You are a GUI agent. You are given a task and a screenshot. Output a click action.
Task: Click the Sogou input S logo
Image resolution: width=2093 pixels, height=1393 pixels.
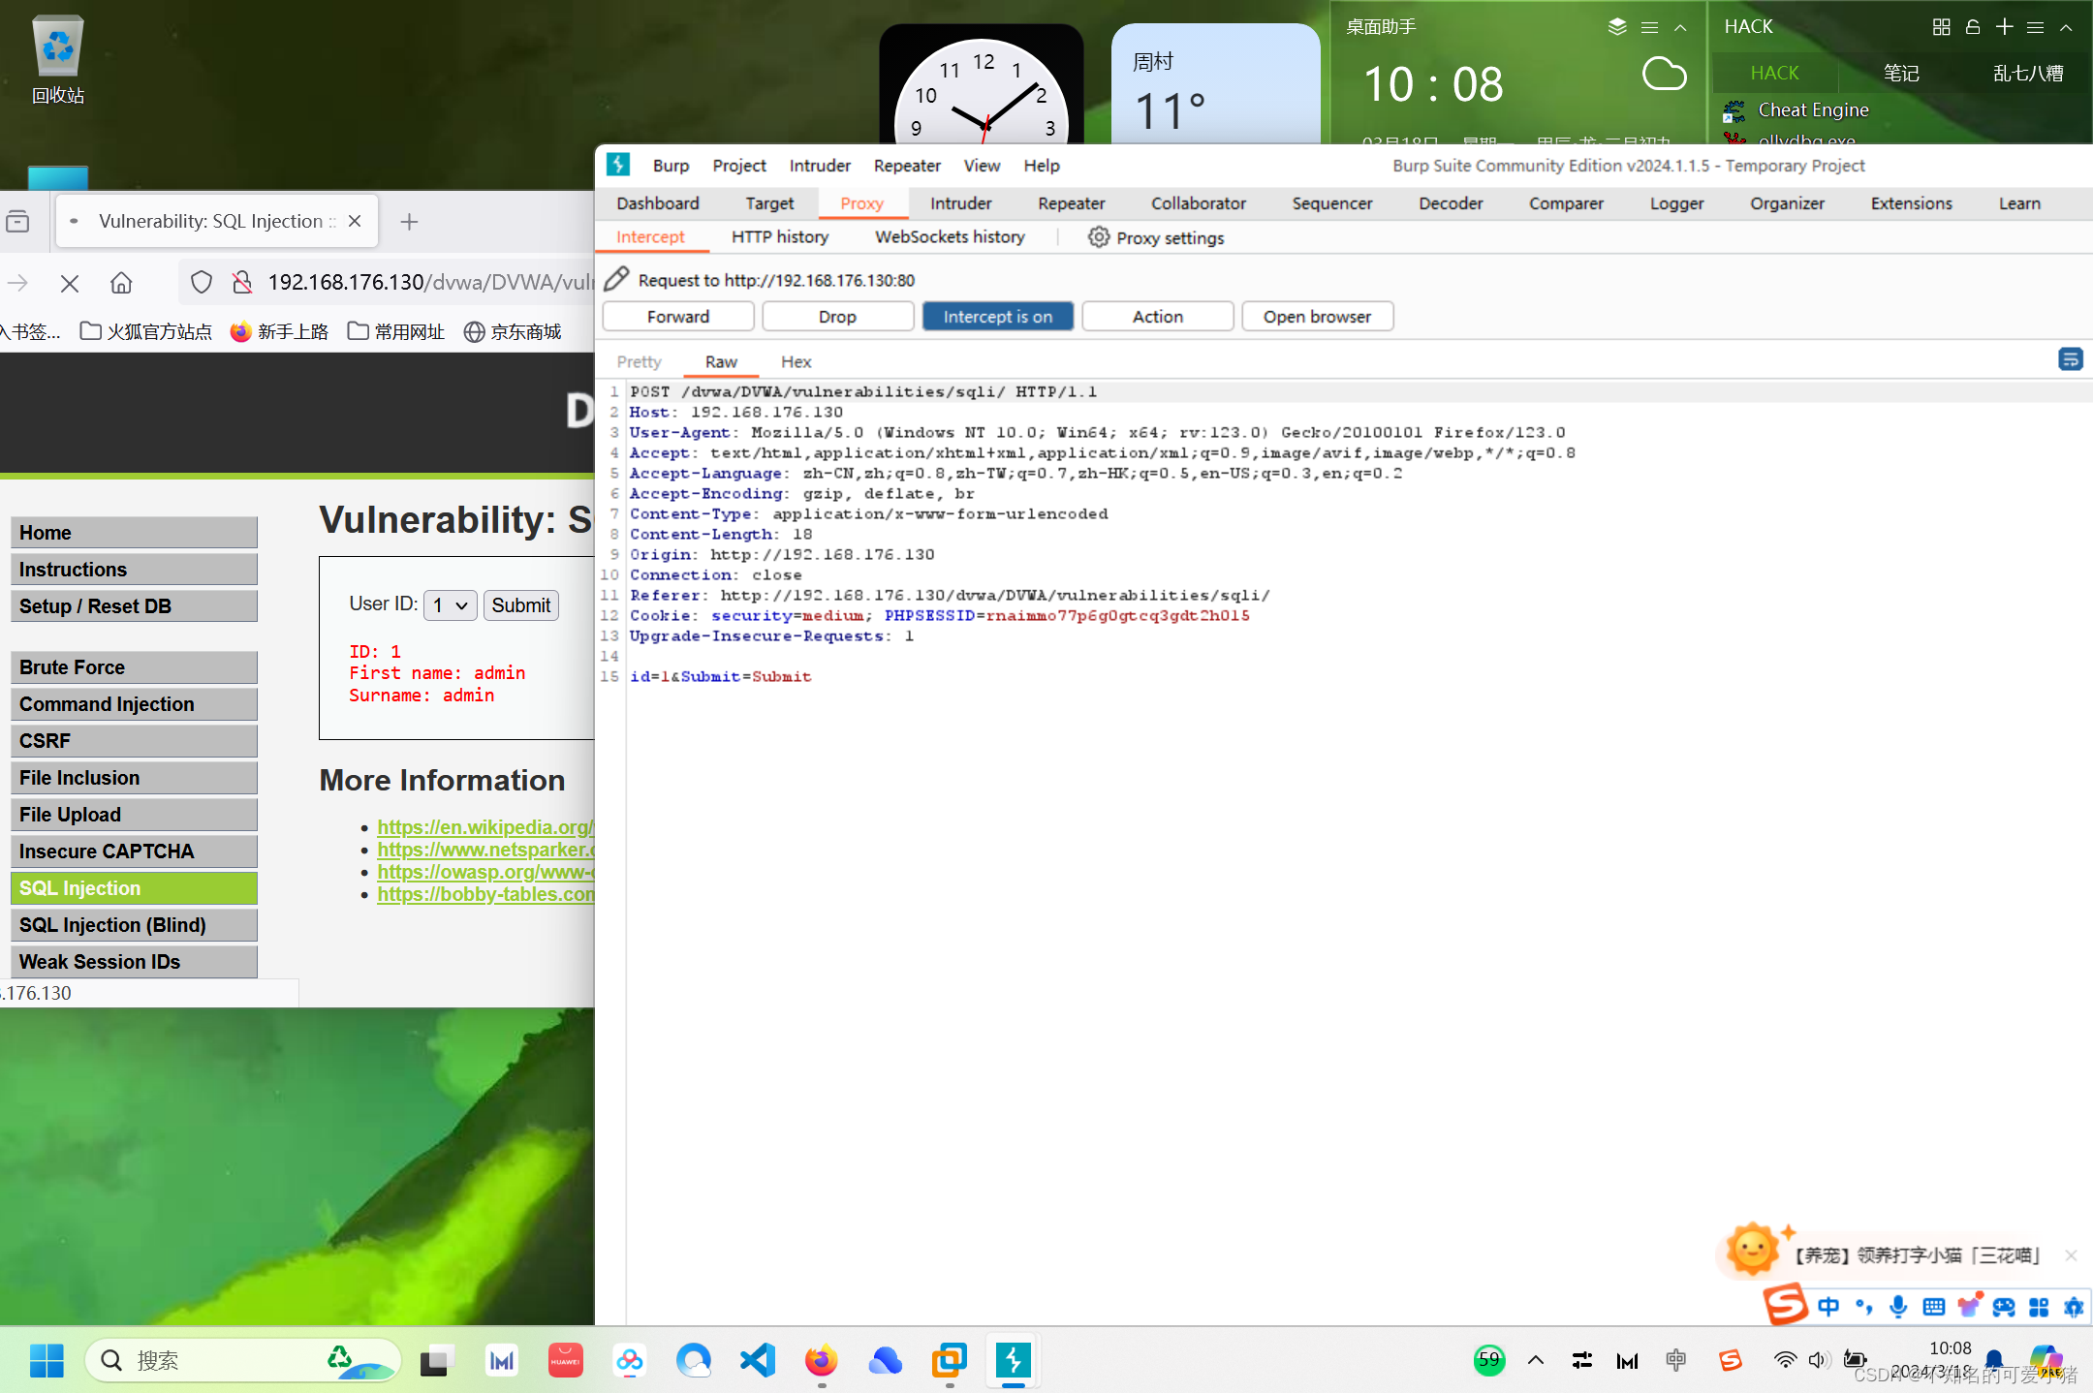point(1785,1304)
